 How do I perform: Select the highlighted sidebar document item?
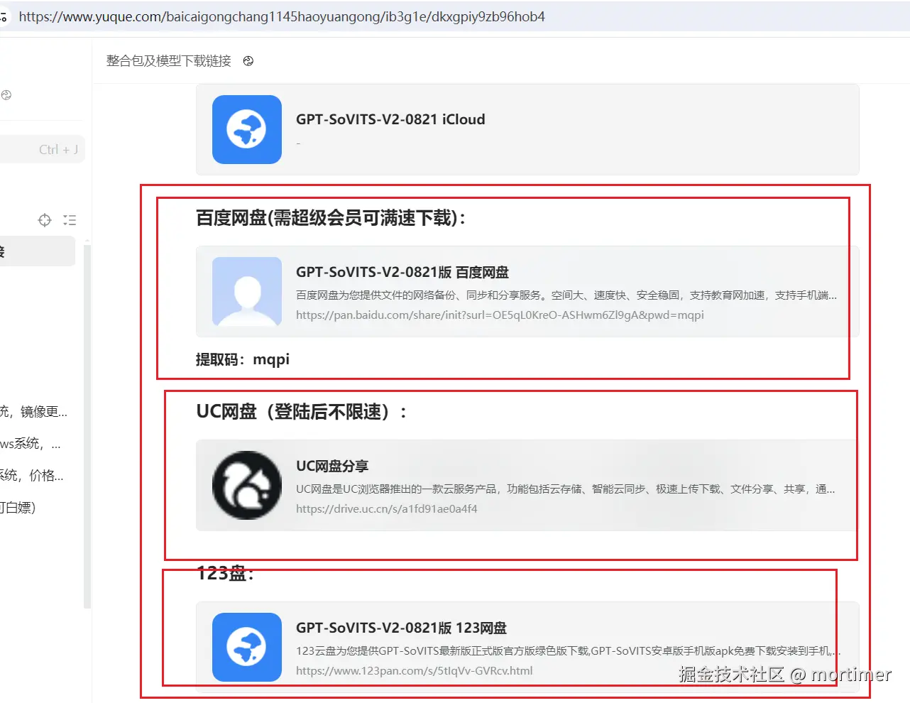tap(37, 251)
